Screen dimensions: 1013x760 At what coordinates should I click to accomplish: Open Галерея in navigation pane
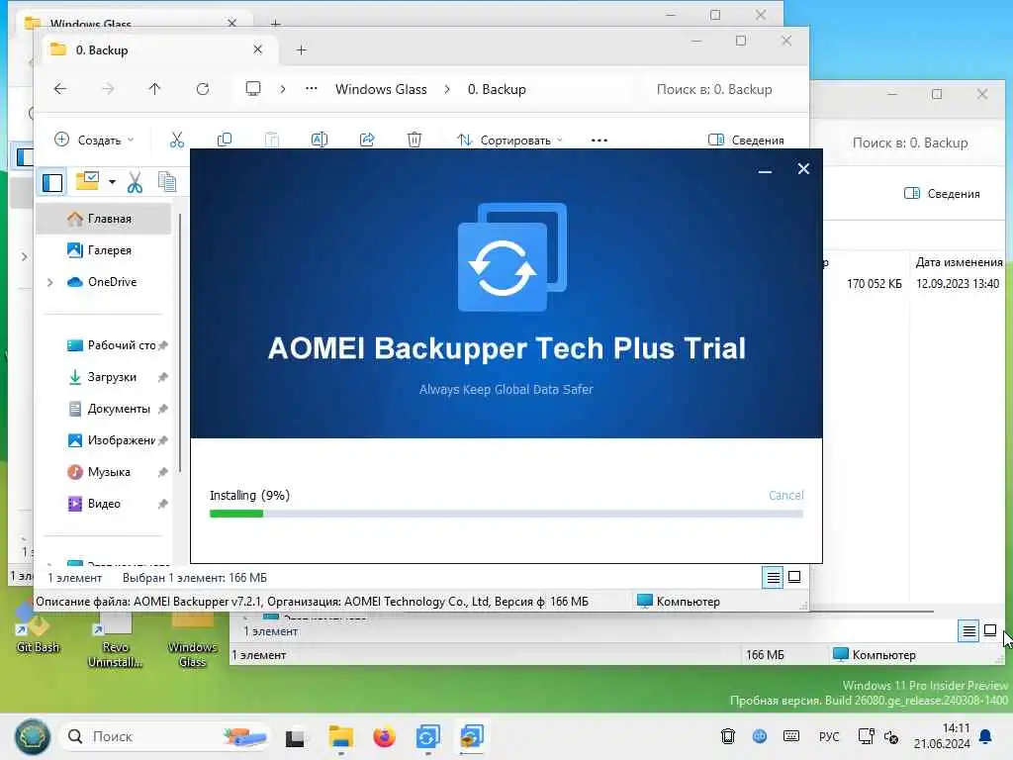(103, 250)
